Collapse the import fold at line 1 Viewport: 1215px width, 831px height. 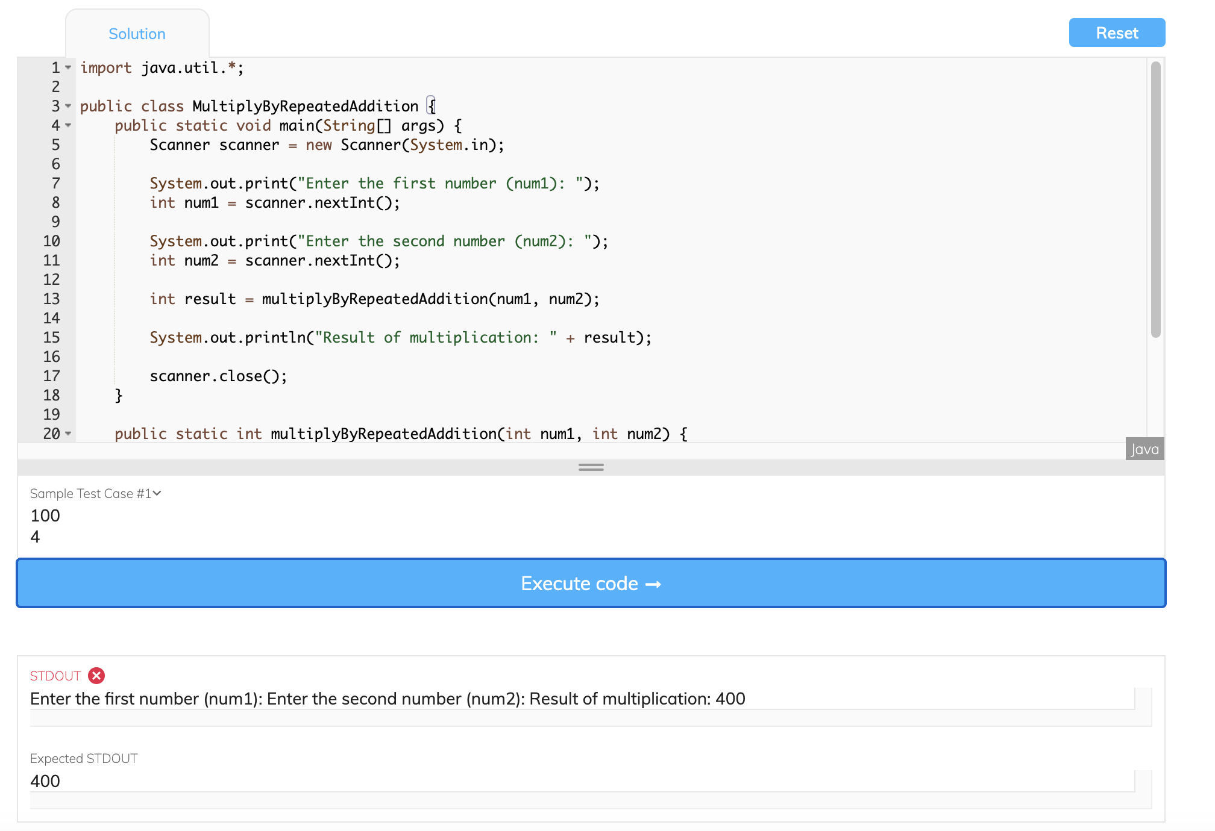pyautogui.click(x=68, y=67)
